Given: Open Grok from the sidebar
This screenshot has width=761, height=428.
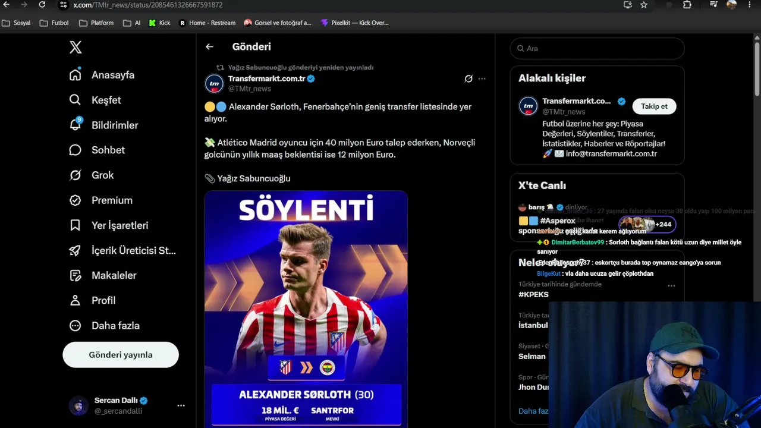Looking at the screenshot, I should pyautogui.click(x=91, y=175).
